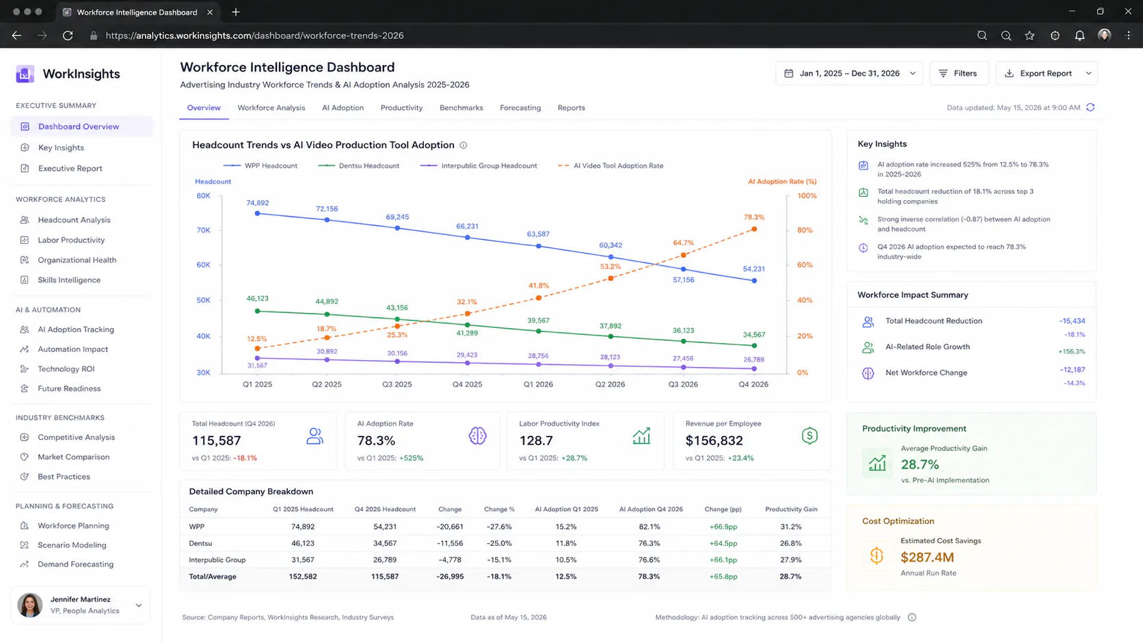Image resolution: width=1143 pixels, height=643 pixels.
Task: Toggle WPP Headcount series in legend
Action: 260,165
